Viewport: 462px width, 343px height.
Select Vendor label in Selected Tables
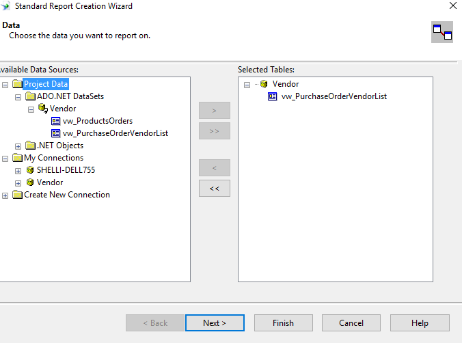pyautogui.click(x=286, y=84)
